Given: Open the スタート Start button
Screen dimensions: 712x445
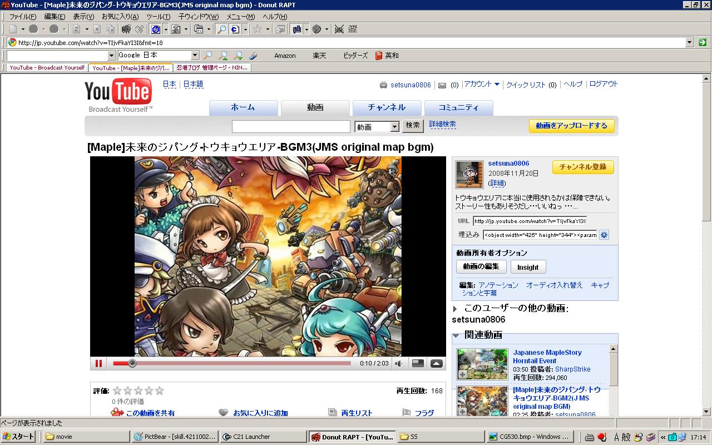Looking at the screenshot, I should (x=18, y=437).
